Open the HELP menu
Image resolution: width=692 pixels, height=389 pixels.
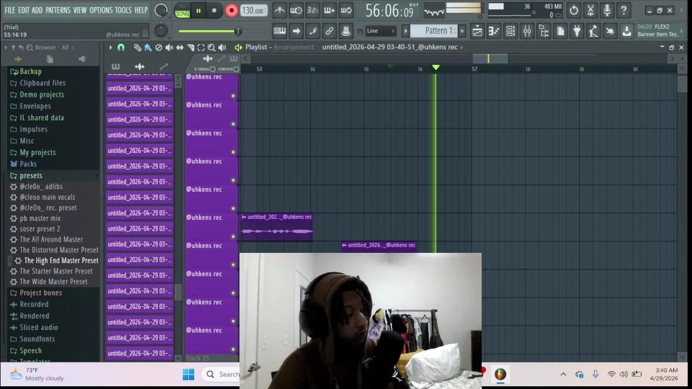point(141,10)
